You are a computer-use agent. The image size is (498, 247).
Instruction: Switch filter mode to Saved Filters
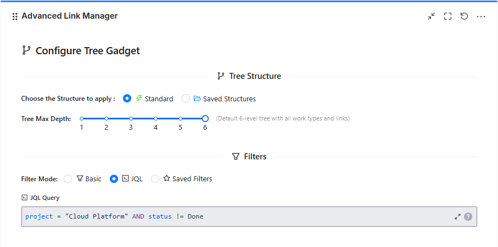[155, 179]
